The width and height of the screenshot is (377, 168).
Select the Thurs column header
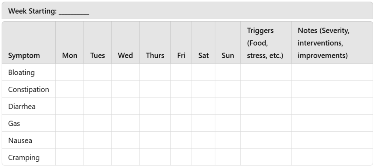coord(155,56)
